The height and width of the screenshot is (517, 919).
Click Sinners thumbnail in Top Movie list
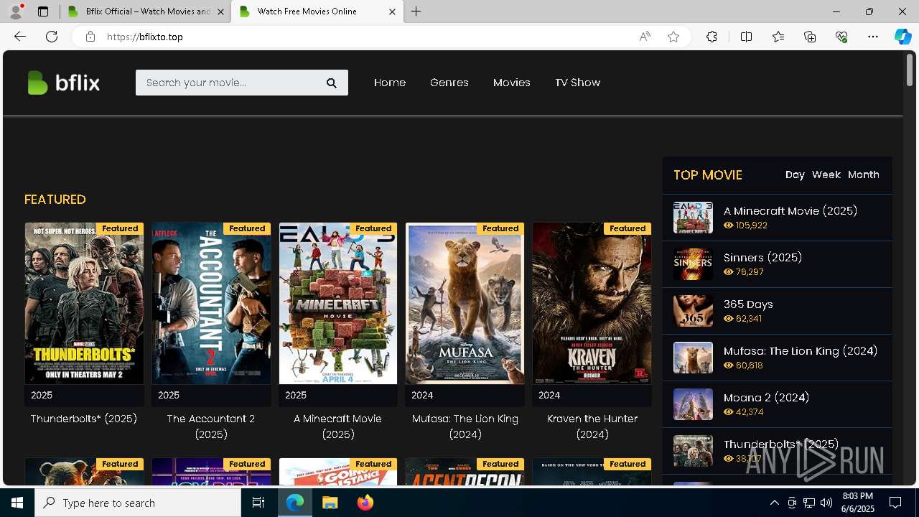693,264
